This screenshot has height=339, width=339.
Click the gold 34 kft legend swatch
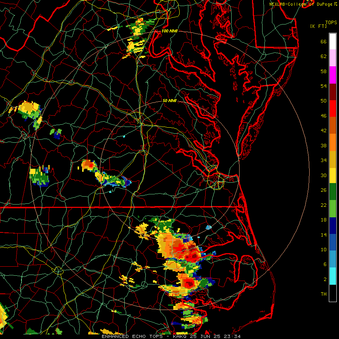tap(333, 159)
